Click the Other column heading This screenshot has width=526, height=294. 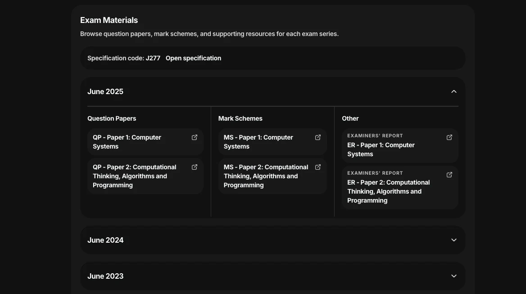[x=350, y=118]
